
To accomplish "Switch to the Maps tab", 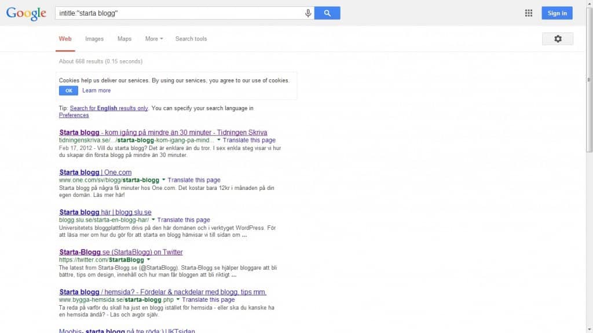I will [x=125, y=39].
